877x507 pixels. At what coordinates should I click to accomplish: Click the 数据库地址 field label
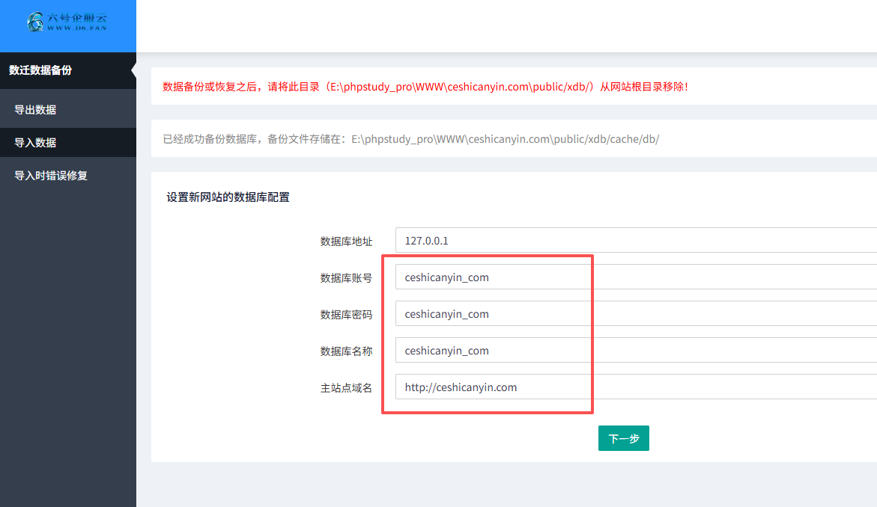tap(346, 242)
